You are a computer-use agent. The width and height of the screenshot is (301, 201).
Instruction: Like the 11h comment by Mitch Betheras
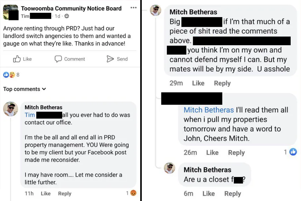(x=46, y=193)
